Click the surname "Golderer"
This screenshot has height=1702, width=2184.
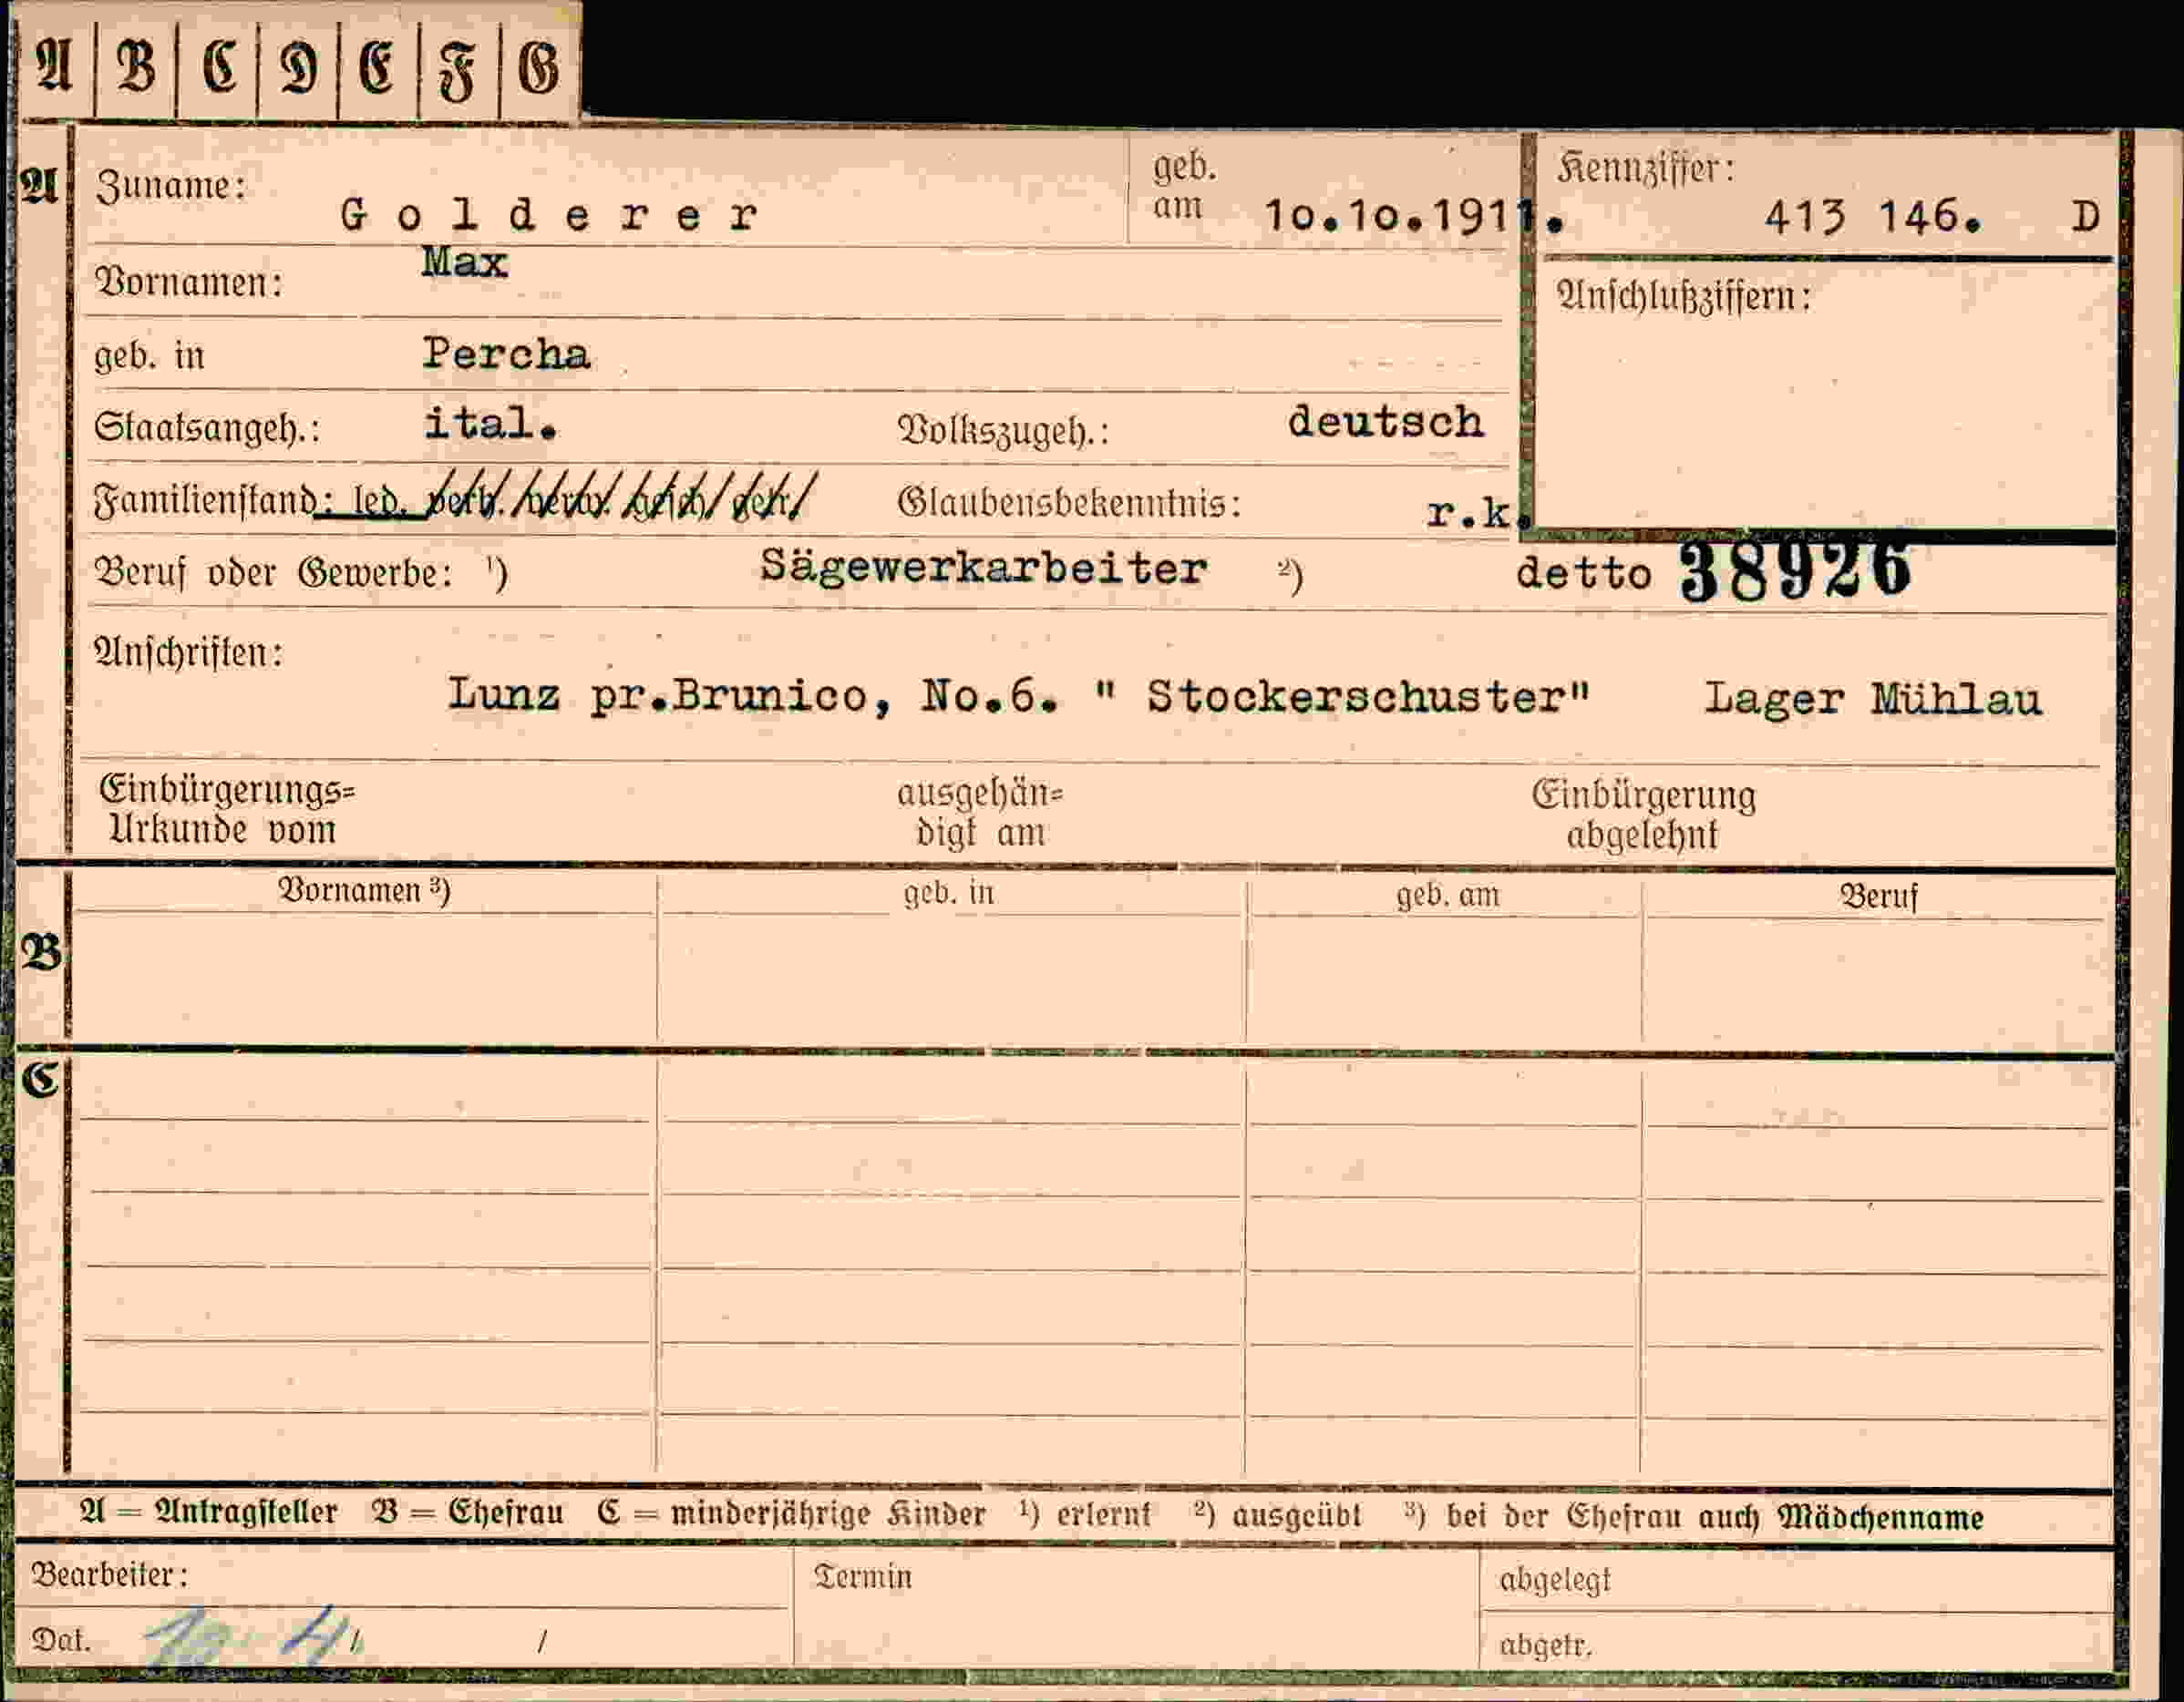(x=549, y=215)
